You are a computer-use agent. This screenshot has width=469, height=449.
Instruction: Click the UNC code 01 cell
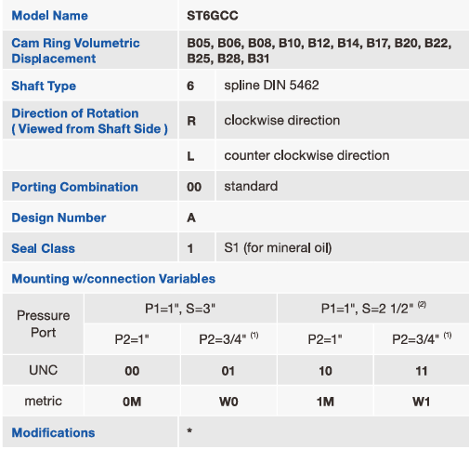[x=228, y=371]
